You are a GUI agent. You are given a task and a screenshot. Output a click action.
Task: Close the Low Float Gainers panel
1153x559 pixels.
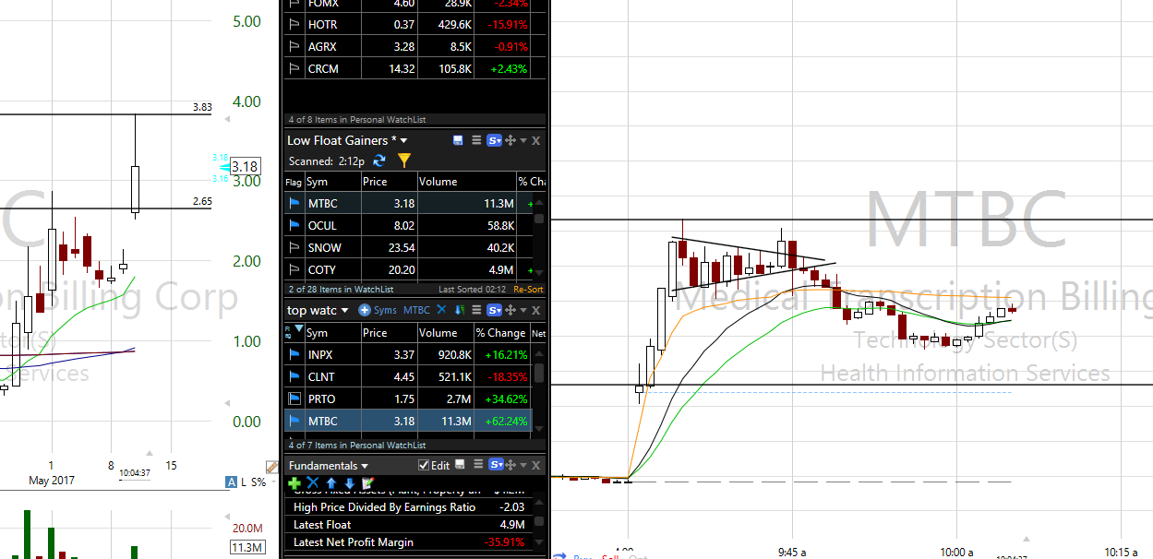pos(535,140)
